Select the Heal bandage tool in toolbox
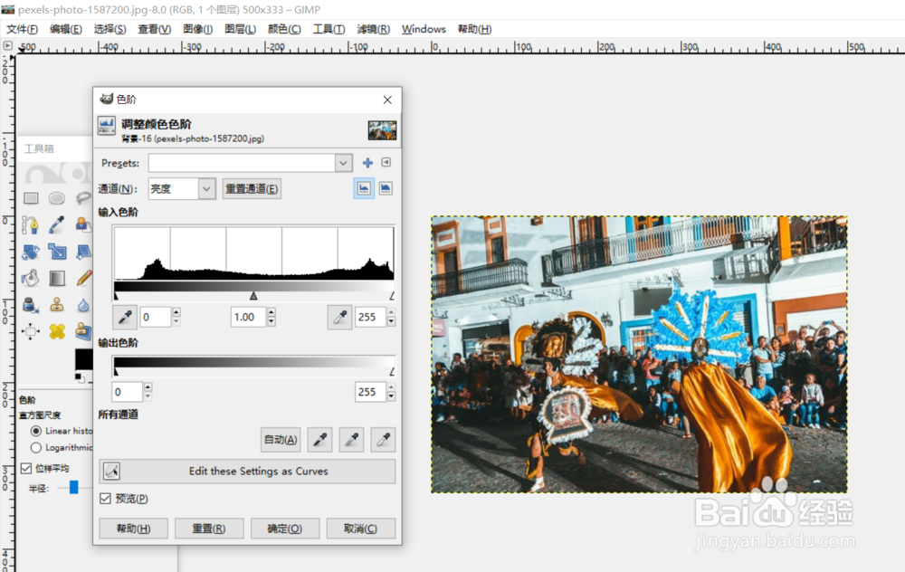Screen dimensions: 905x572 pos(56,331)
